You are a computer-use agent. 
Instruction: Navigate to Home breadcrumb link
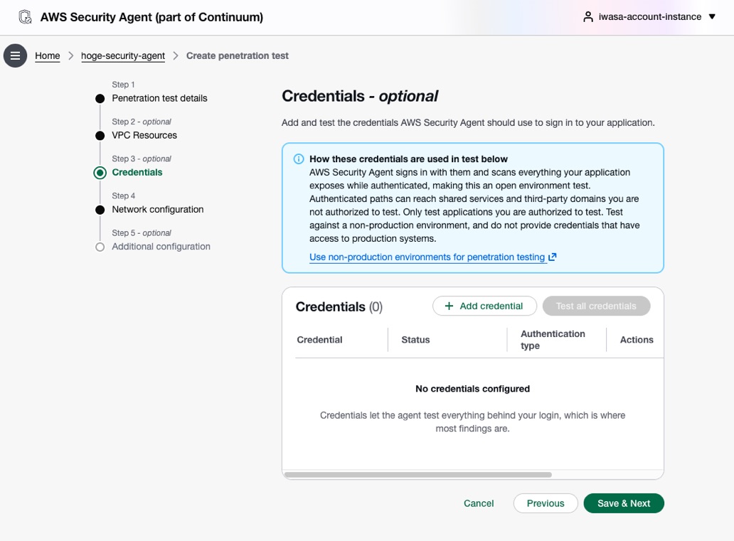[x=47, y=55]
